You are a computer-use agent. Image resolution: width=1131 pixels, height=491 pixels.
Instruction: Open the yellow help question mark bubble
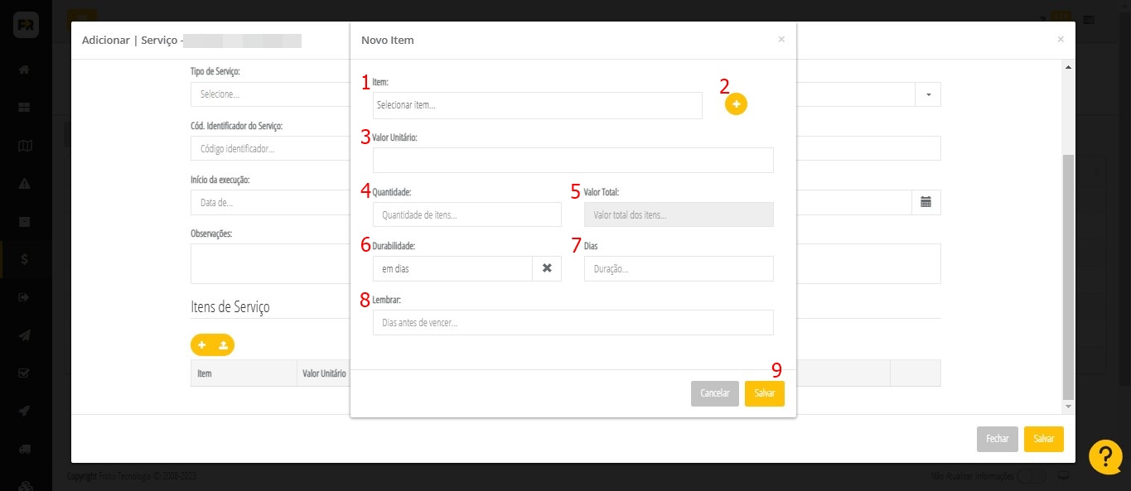click(x=1105, y=457)
